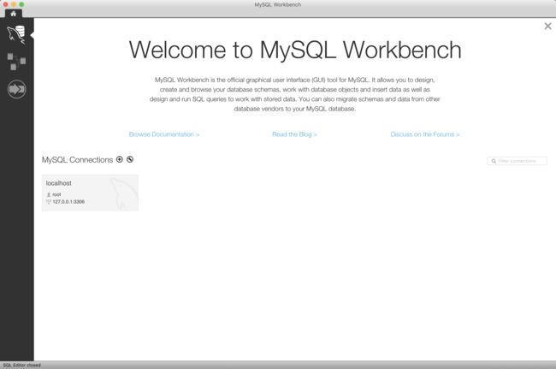Image resolution: width=556 pixels, height=369 pixels.
Task: Open the localhost connection tile
Action: [x=90, y=193]
